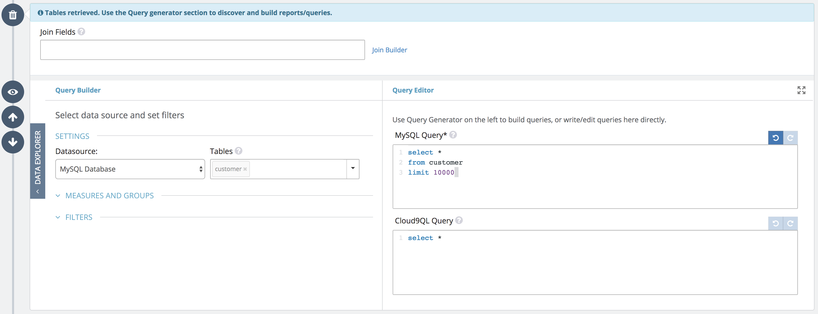Remove the customer table tag

(x=245, y=169)
